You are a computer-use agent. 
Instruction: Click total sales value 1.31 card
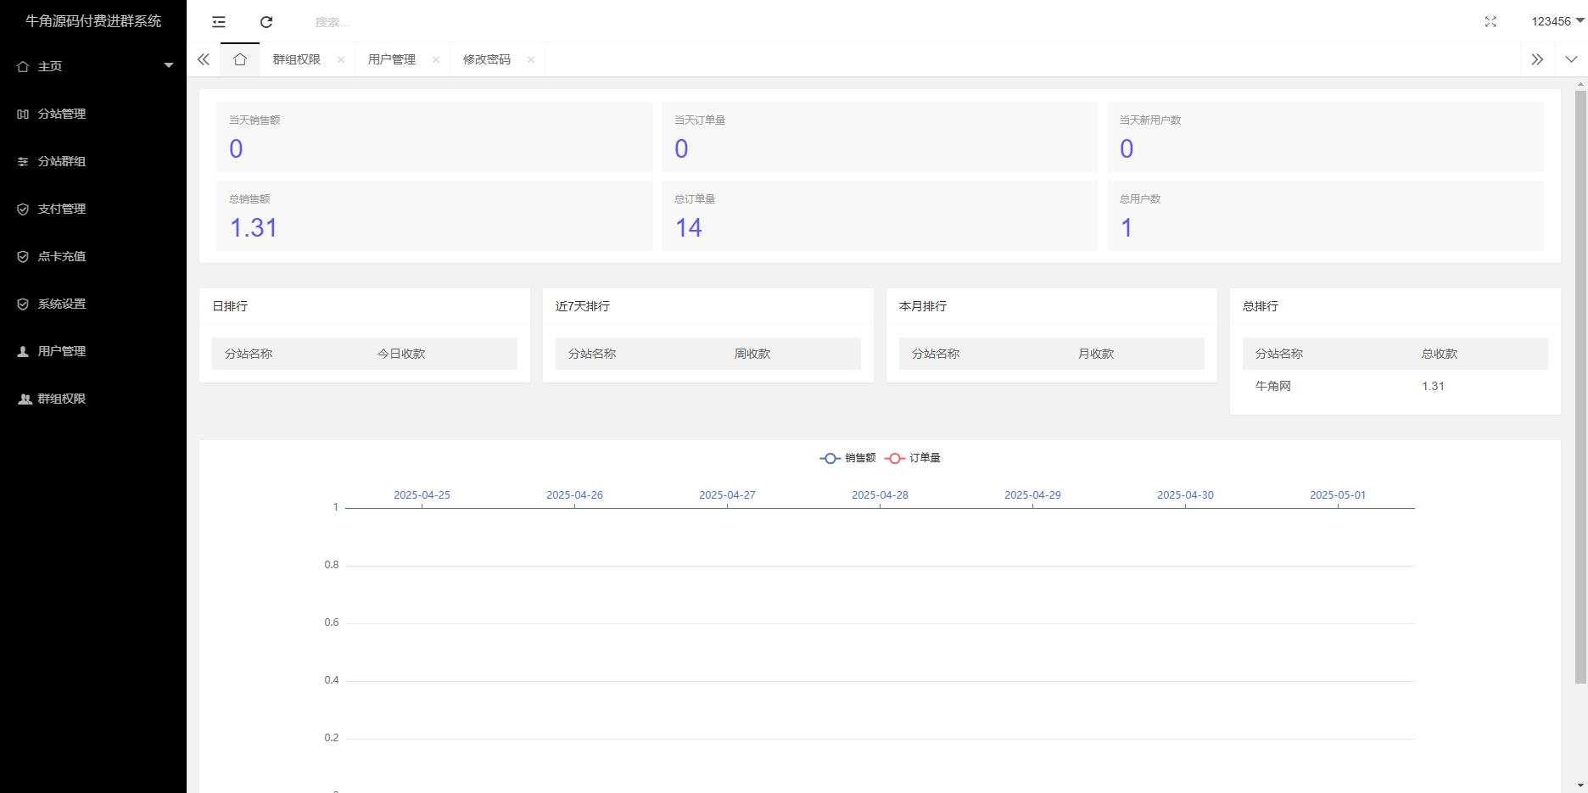pyautogui.click(x=434, y=215)
